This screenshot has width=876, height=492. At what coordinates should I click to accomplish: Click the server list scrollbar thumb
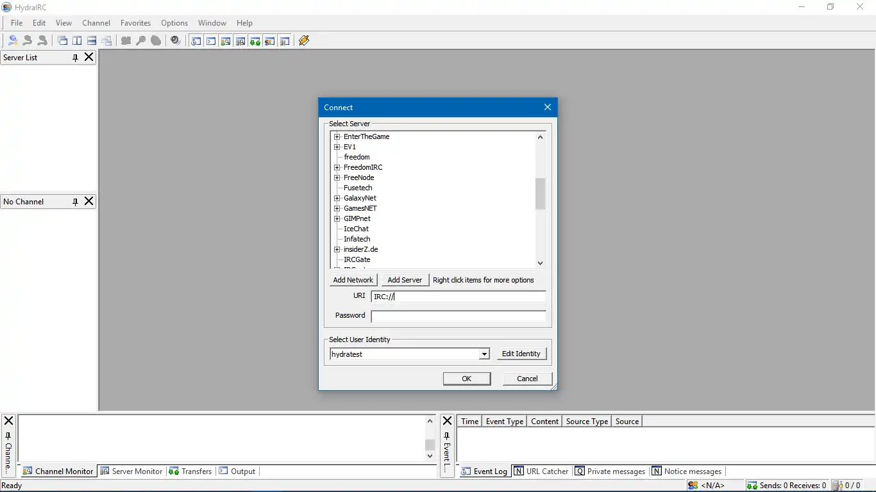point(540,193)
